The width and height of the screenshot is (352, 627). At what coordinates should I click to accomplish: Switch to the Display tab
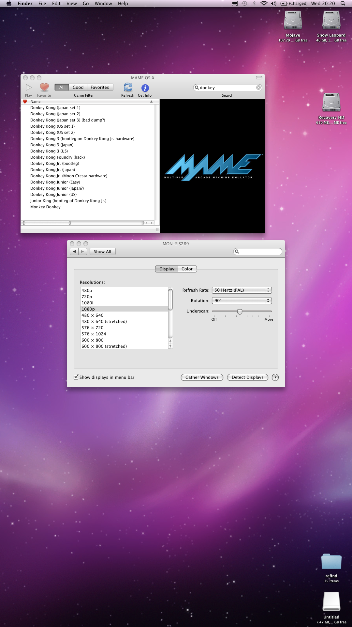(x=167, y=269)
